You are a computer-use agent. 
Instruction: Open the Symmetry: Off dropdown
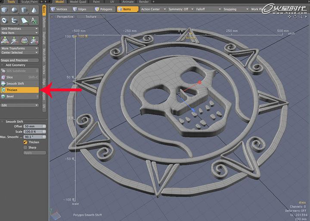[181, 9]
